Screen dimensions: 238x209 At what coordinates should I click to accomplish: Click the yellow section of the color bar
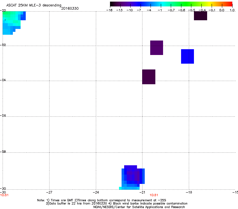coord(209,4)
